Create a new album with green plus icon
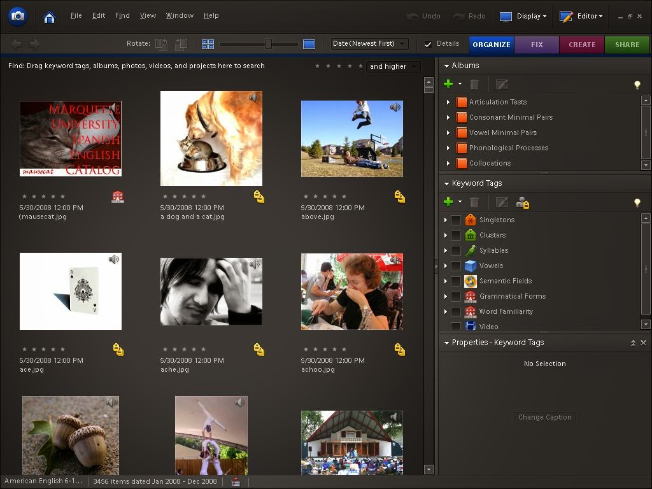 (448, 83)
